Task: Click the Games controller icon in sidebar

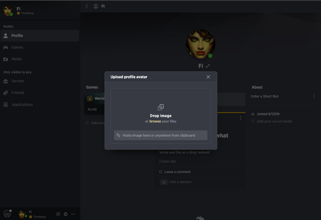Action: 5,47
